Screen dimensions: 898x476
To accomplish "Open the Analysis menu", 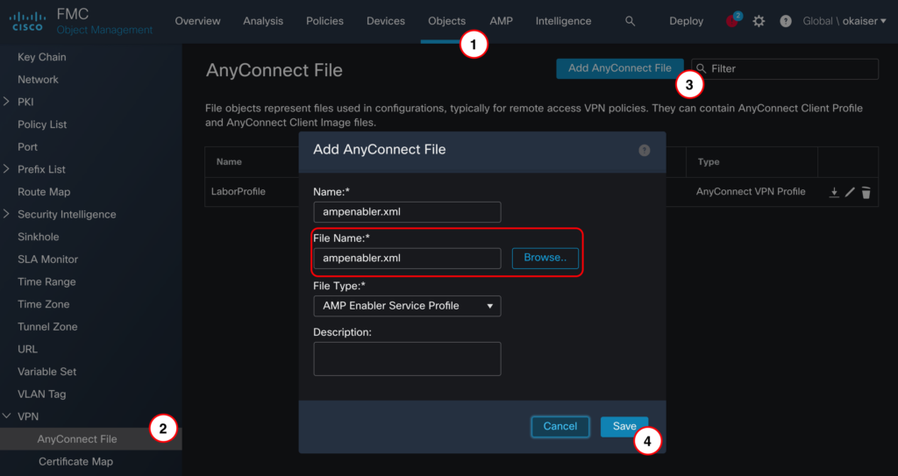I will pyautogui.click(x=263, y=21).
